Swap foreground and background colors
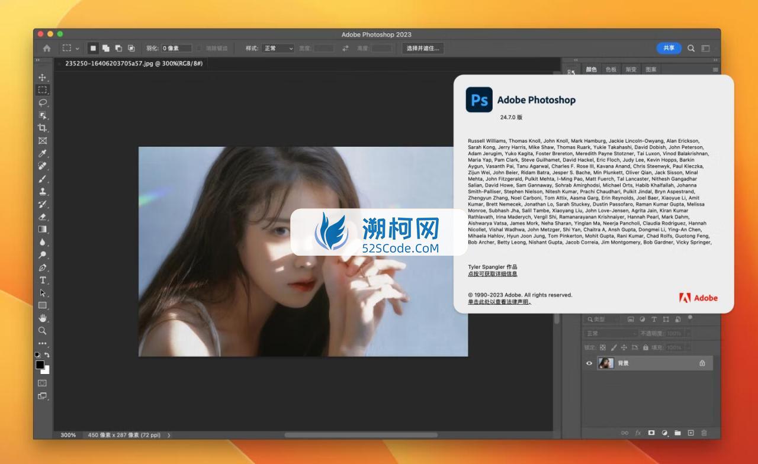This screenshot has height=464, width=758. pos(47,355)
